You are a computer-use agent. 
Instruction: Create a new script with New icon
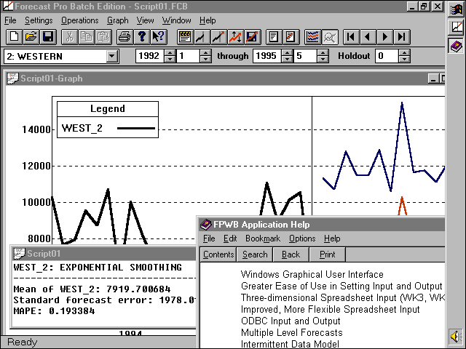click(14, 37)
